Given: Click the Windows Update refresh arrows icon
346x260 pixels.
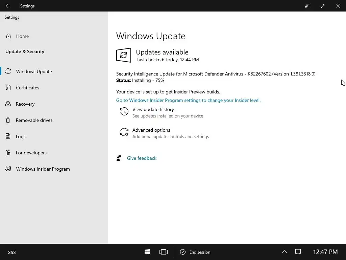Looking at the screenshot, I should pyautogui.click(x=8, y=71).
